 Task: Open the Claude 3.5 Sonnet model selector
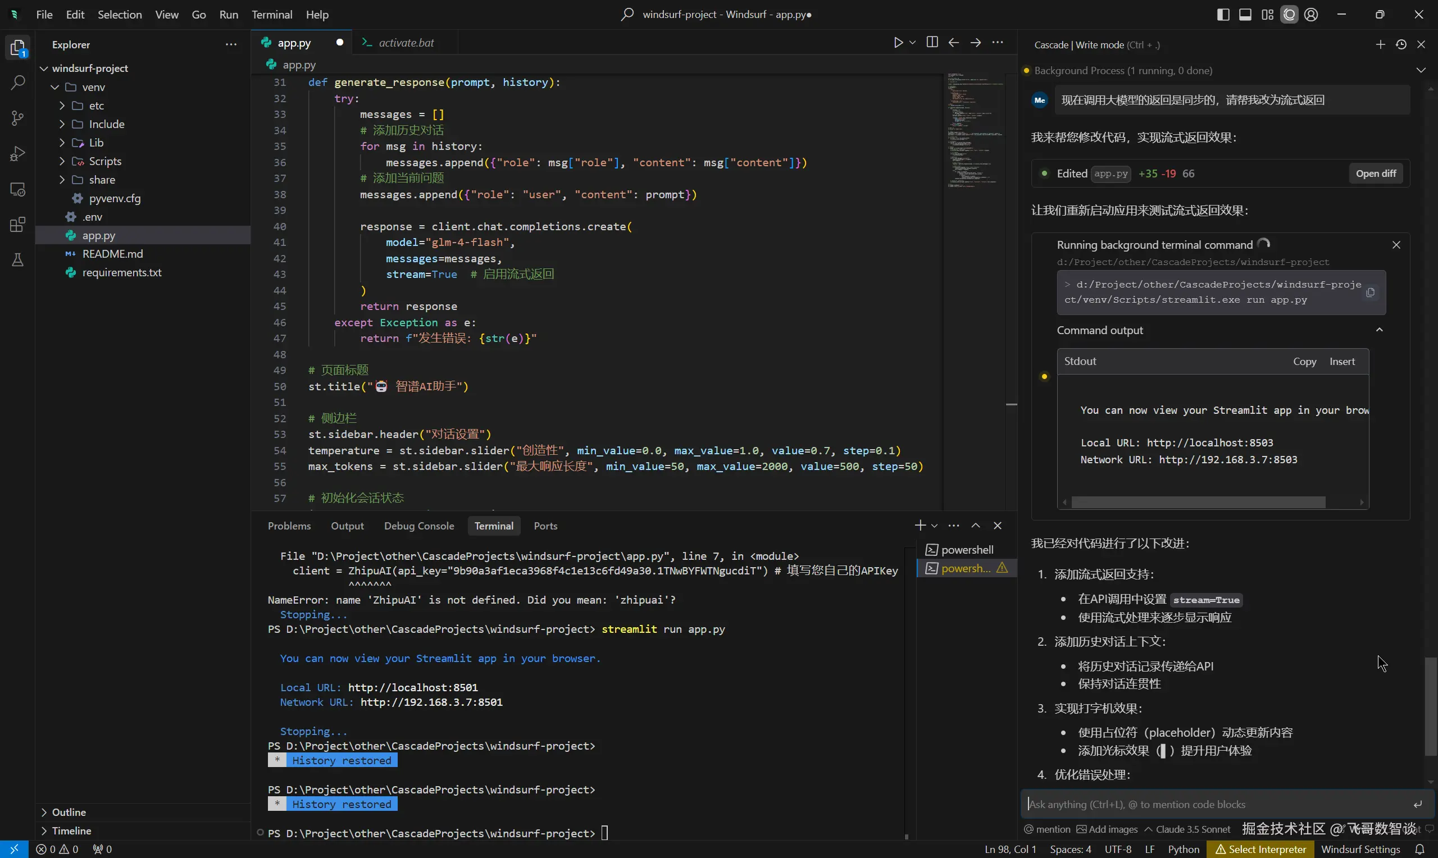pos(1187,830)
